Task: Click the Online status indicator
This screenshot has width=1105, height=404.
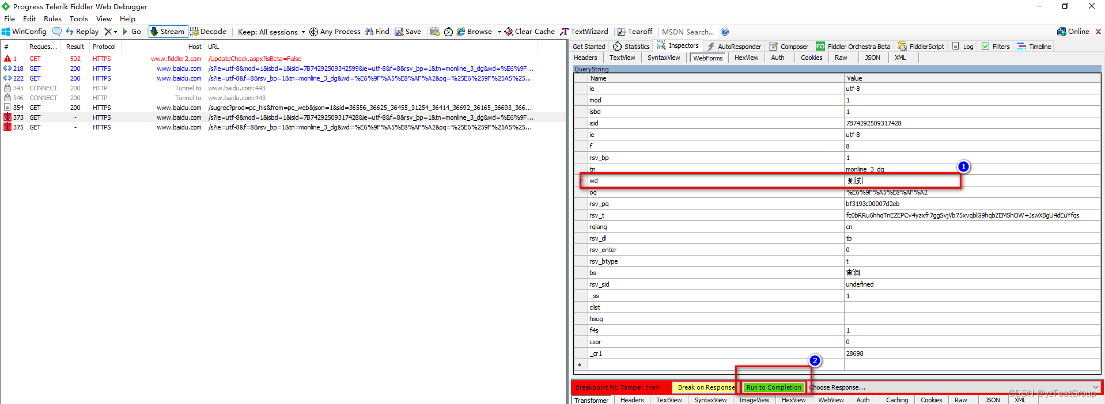Action: click(x=1073, y=32)
